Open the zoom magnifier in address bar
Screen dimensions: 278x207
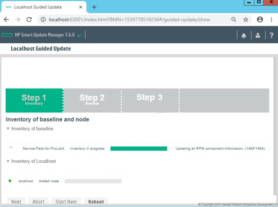234,20
